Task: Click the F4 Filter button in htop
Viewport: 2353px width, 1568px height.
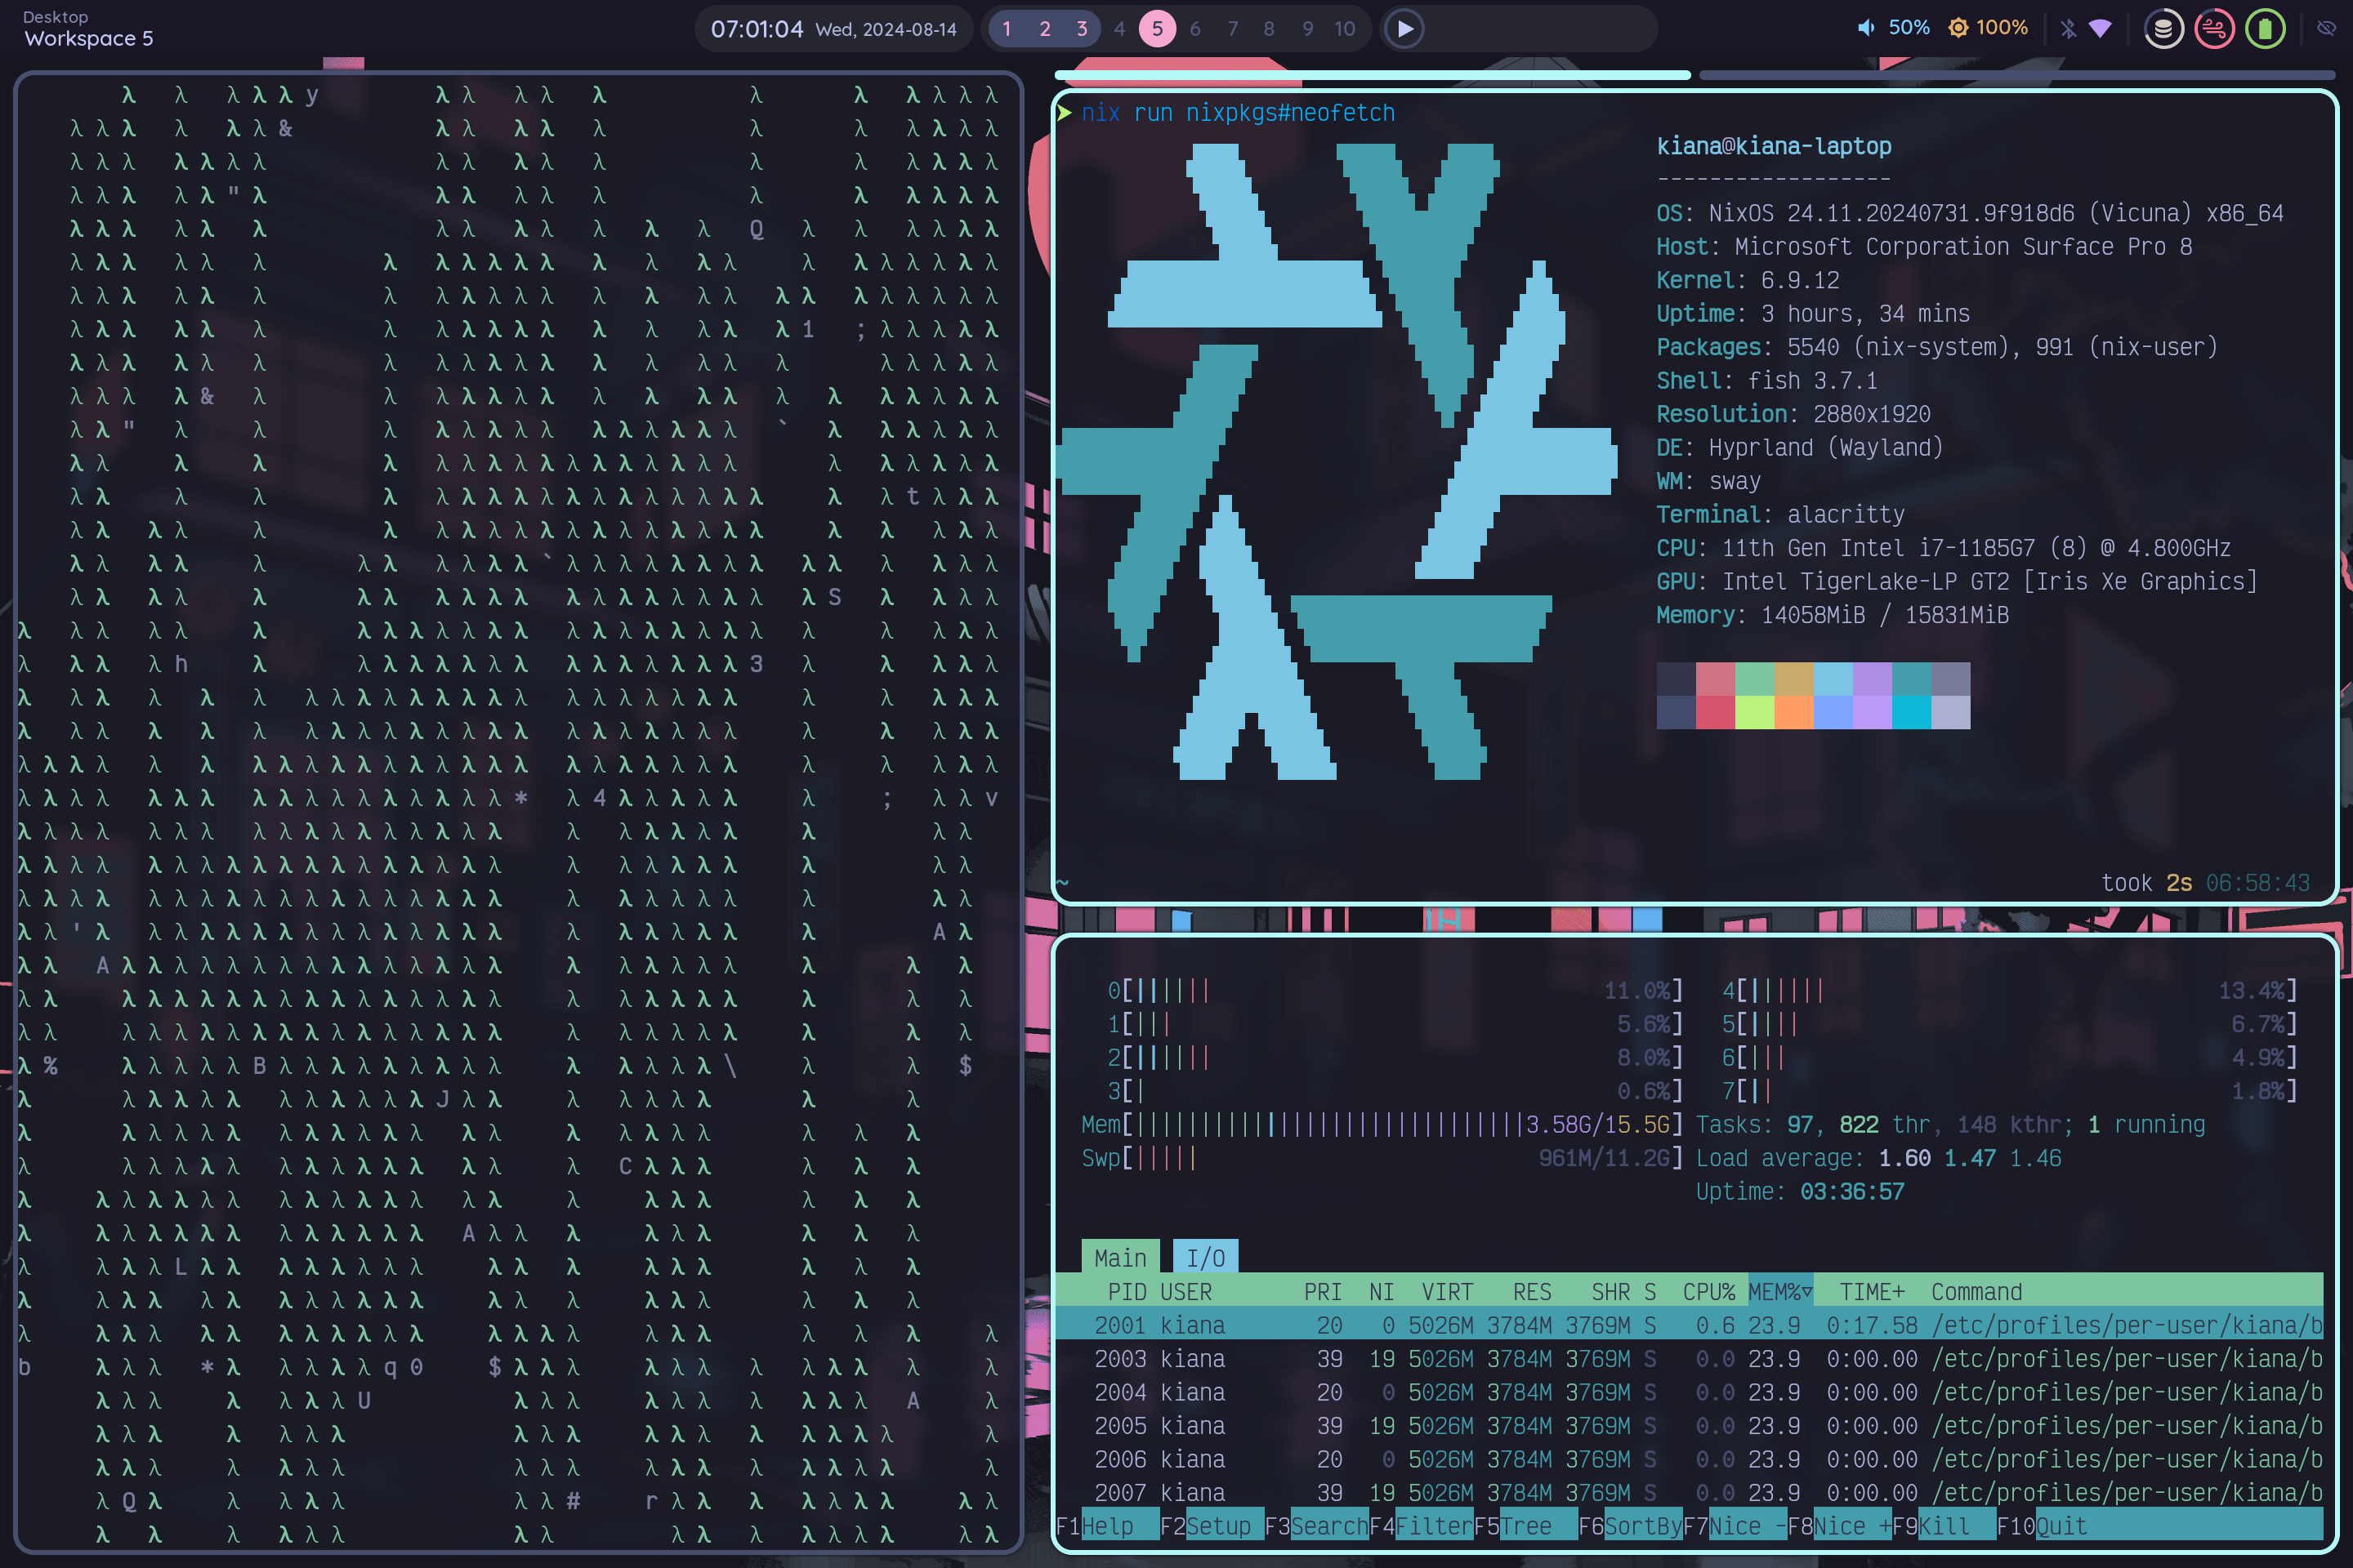Action: [x=1420, y=1525]
